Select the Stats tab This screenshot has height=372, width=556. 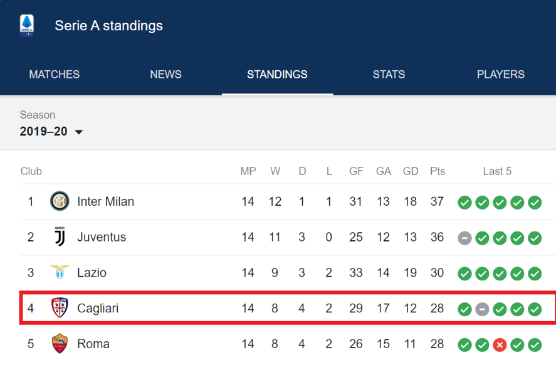click(389, 74)
